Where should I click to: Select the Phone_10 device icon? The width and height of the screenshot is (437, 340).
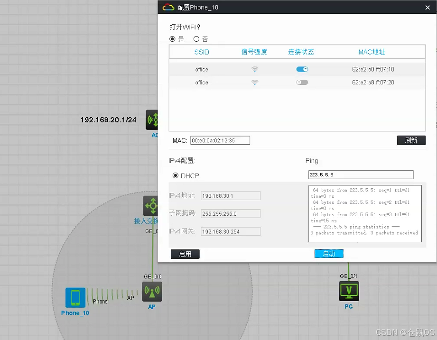(x=75, y=297)
